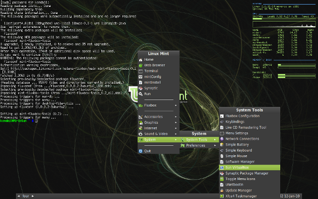Click the Quit icon
The width and height of the screenshot is (318, 199).
(x=141, y=151)
